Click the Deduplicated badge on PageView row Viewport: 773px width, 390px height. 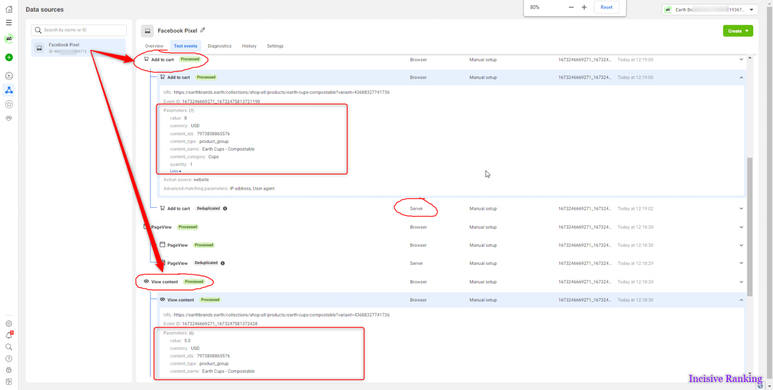point(206,263)
